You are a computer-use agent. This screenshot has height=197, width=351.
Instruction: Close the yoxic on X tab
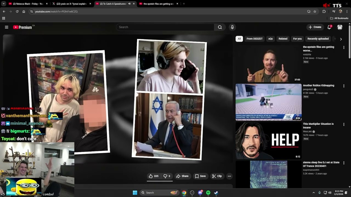90,4
